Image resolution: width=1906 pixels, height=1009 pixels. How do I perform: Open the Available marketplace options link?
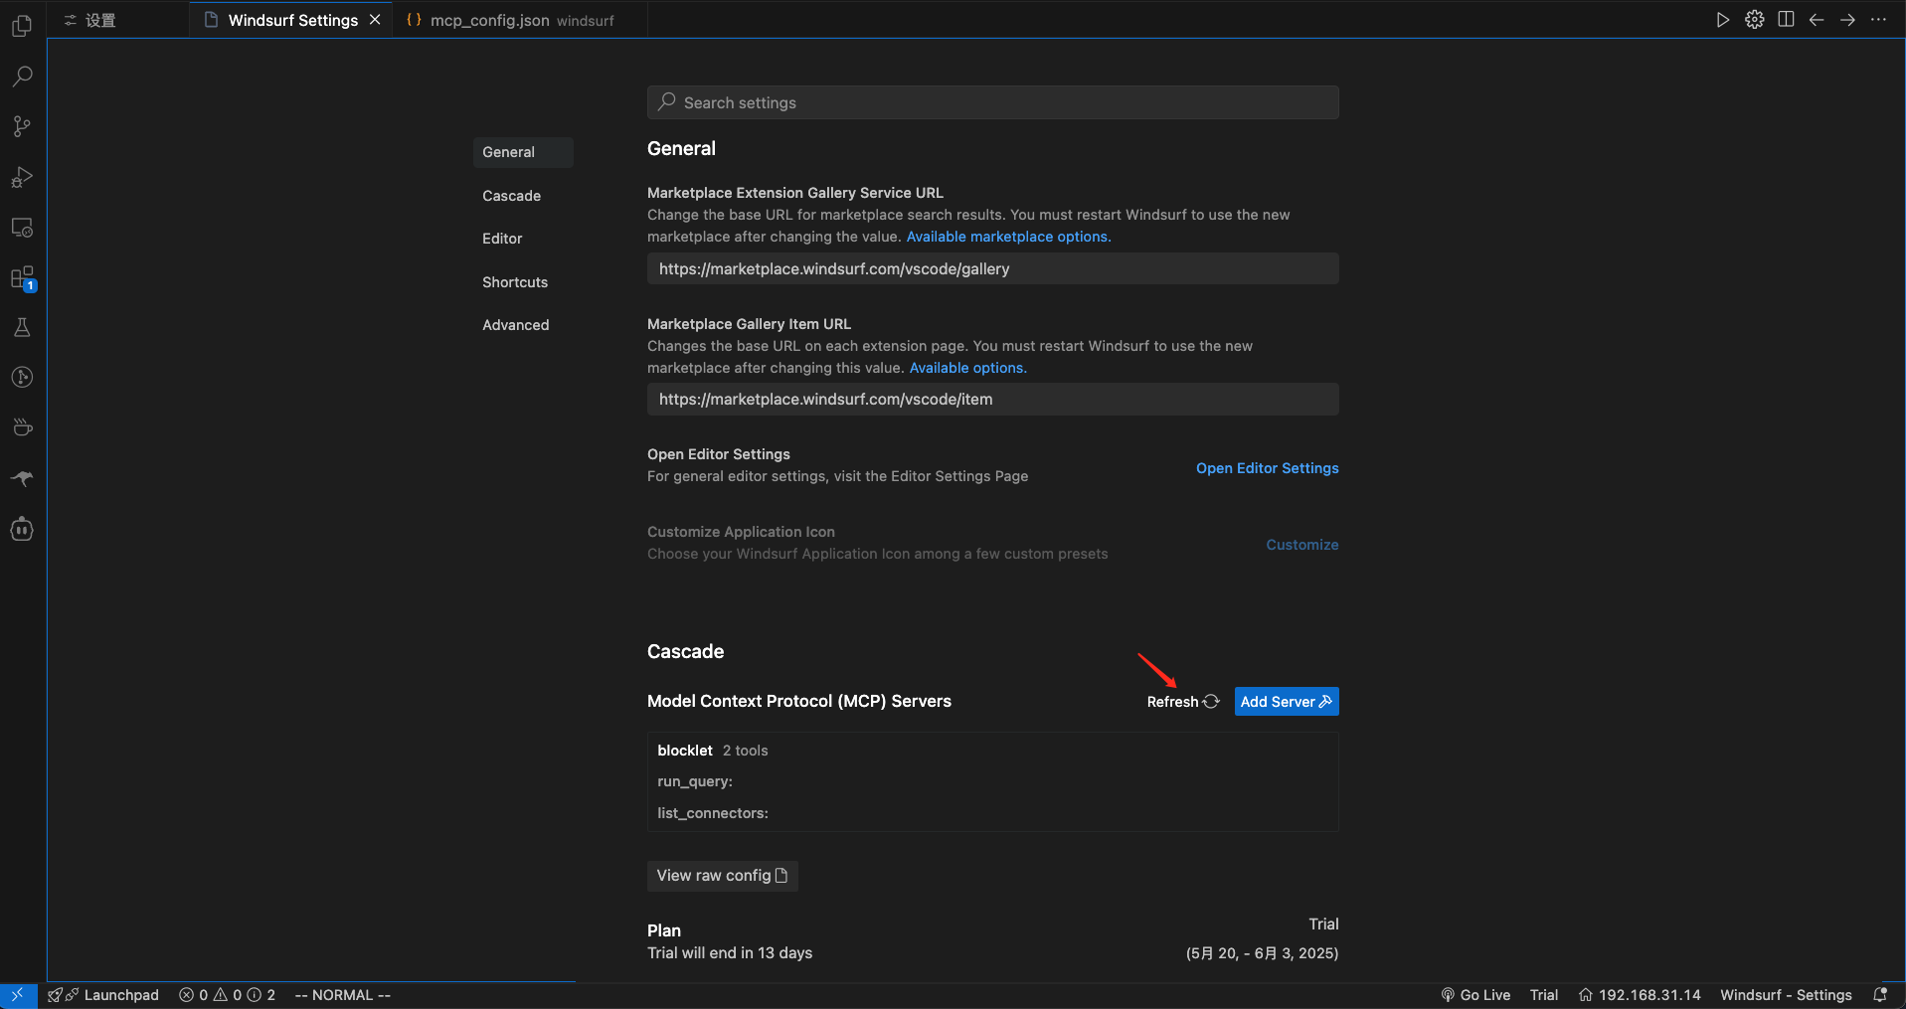coord(1008,237)
